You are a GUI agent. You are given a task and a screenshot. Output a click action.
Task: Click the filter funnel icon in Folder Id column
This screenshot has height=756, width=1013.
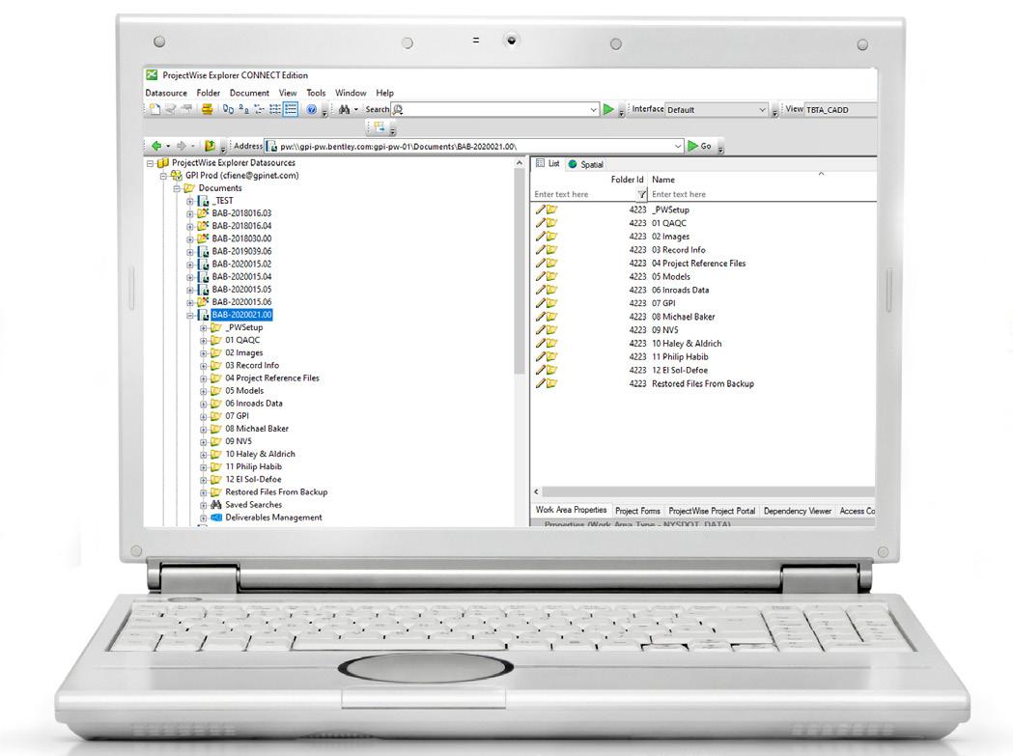641,194
